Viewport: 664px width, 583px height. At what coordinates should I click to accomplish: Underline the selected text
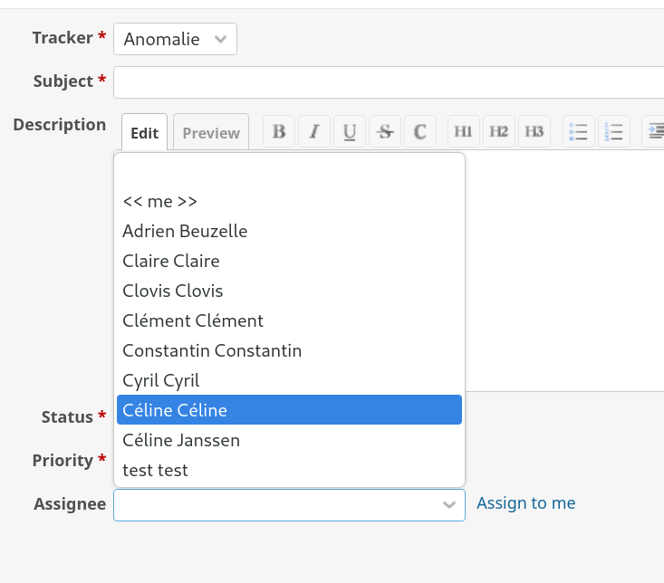(350, 131)
